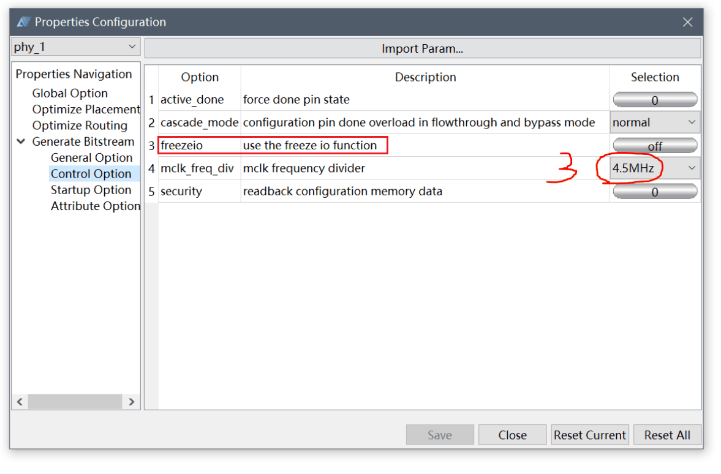Select Global Option in navigation

(70, 93)
